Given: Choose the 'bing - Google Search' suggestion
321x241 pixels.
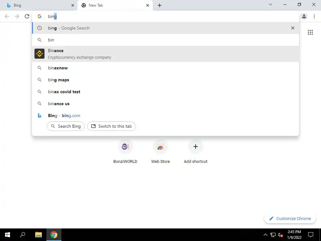Looking at the screenshot, I should click(166, 28).
